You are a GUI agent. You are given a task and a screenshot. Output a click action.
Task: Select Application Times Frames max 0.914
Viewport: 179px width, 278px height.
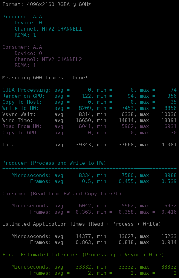coord(169,242)
